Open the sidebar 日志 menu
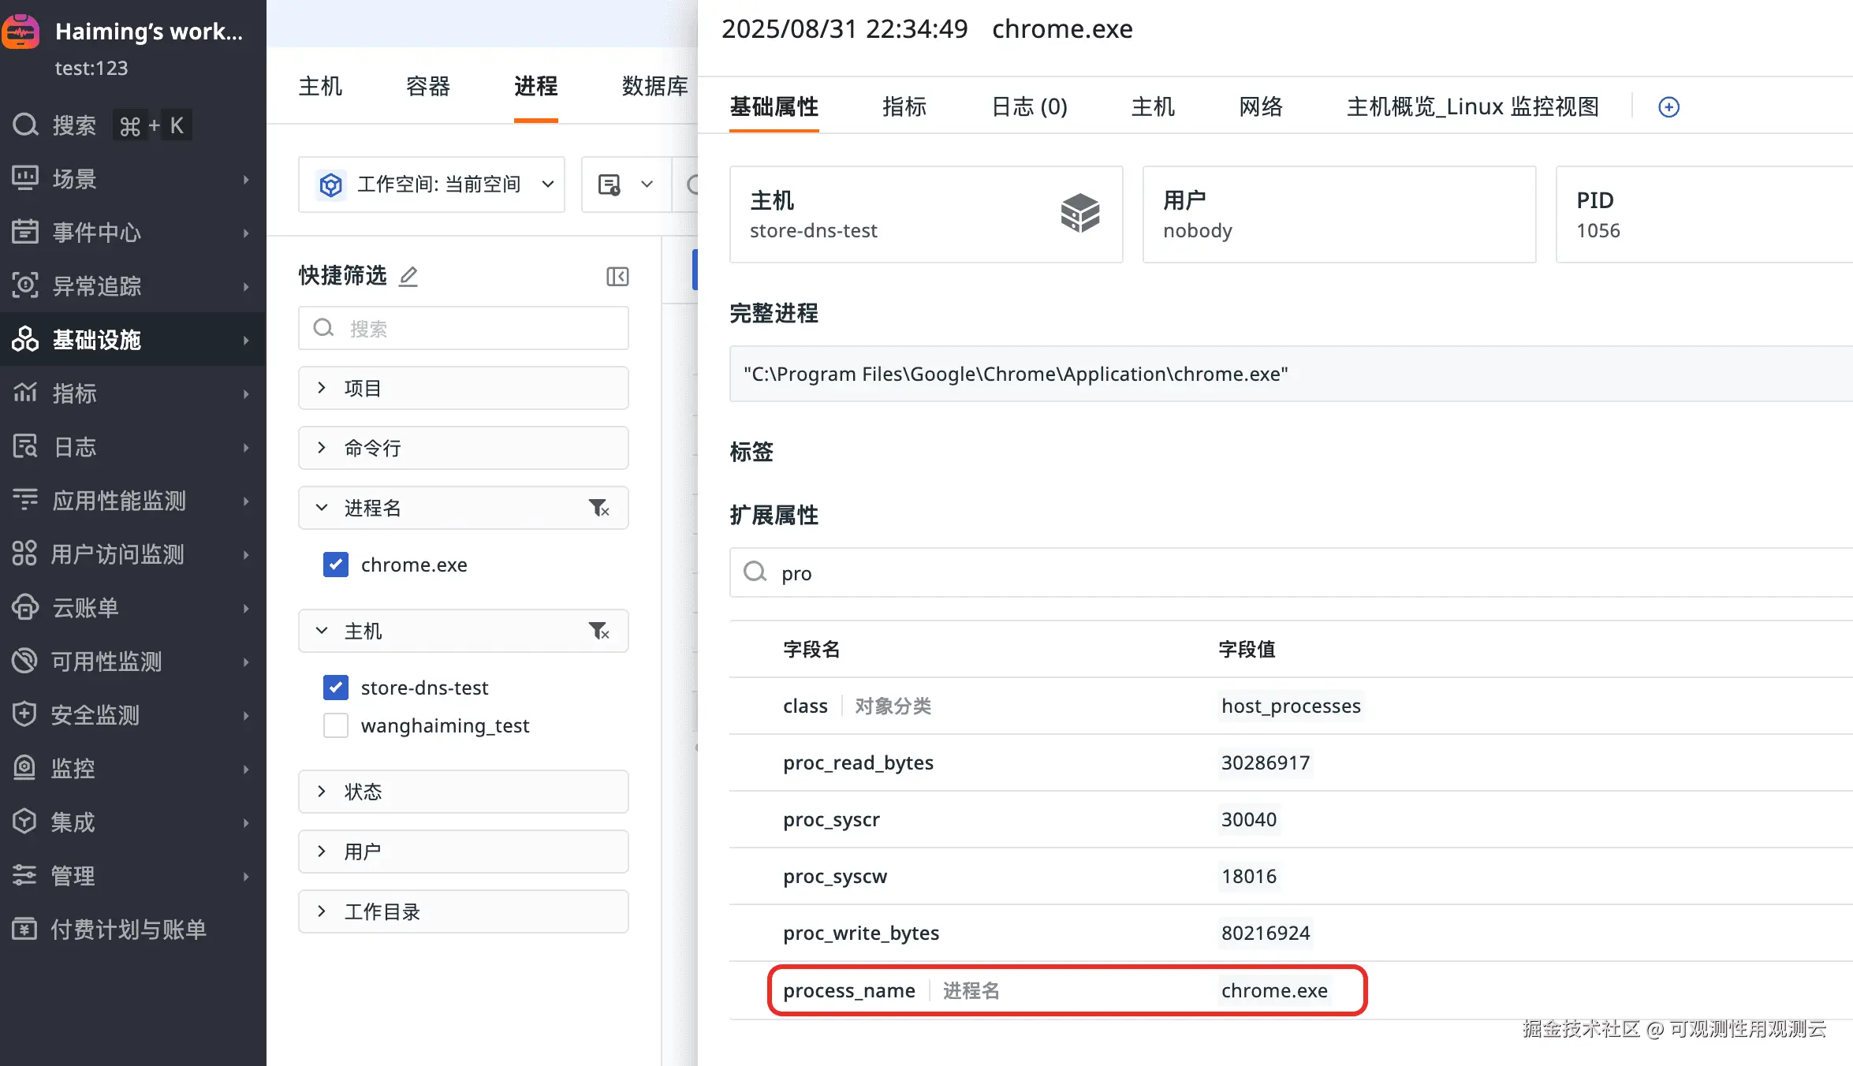Image resolution: width=1853 pixels, height=1066 pixels. tap(132, 447)
